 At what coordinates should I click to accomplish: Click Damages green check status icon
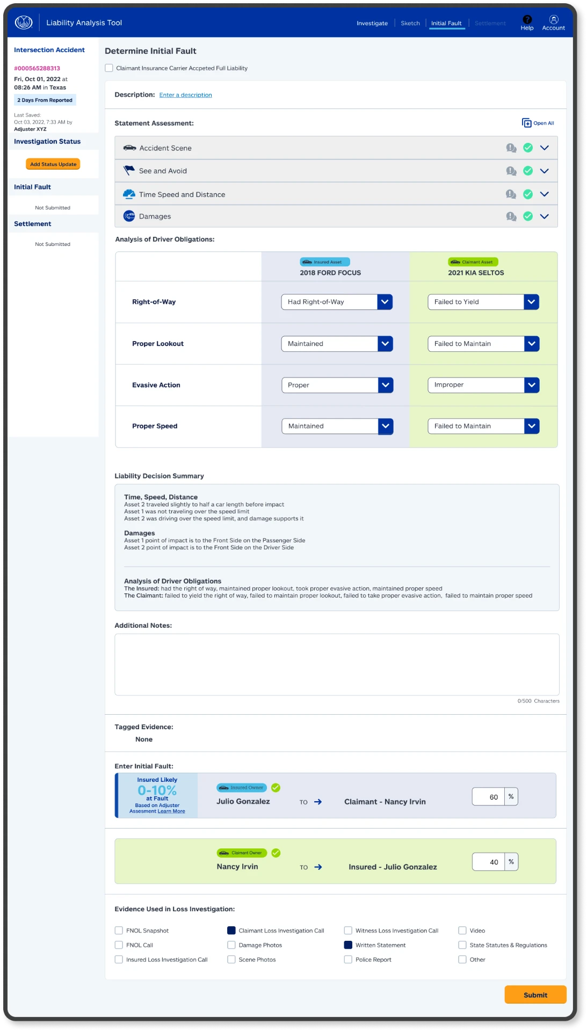(528, 216)
